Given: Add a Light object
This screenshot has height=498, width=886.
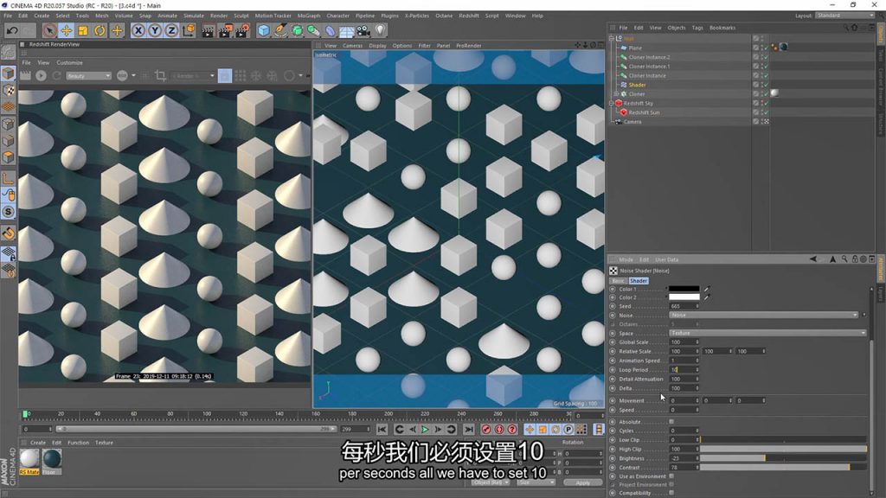Looking at the screenshot, I should pos(381,30).
